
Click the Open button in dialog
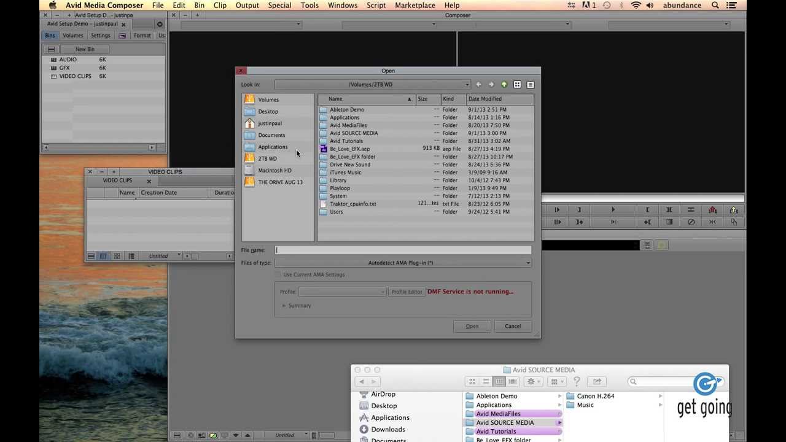[472, 326]
